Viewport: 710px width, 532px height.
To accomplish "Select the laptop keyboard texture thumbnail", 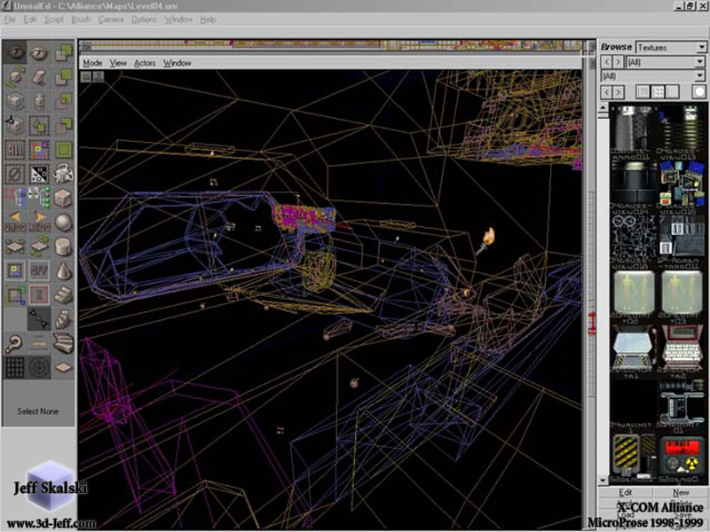I will pos(682,348).
